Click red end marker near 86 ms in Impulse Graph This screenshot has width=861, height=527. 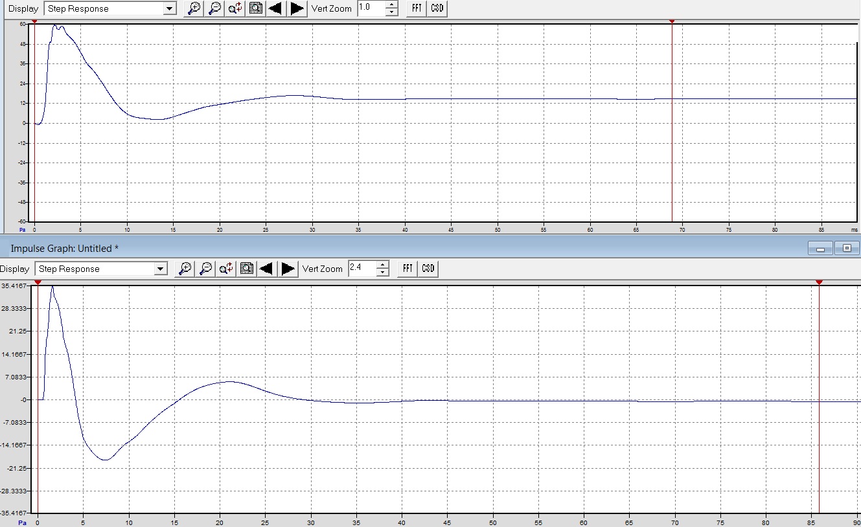tap(819, 282)
